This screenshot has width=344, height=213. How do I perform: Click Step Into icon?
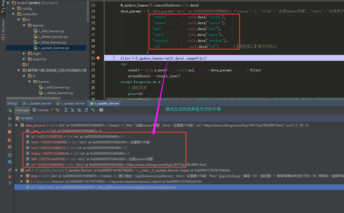point(73,110)
